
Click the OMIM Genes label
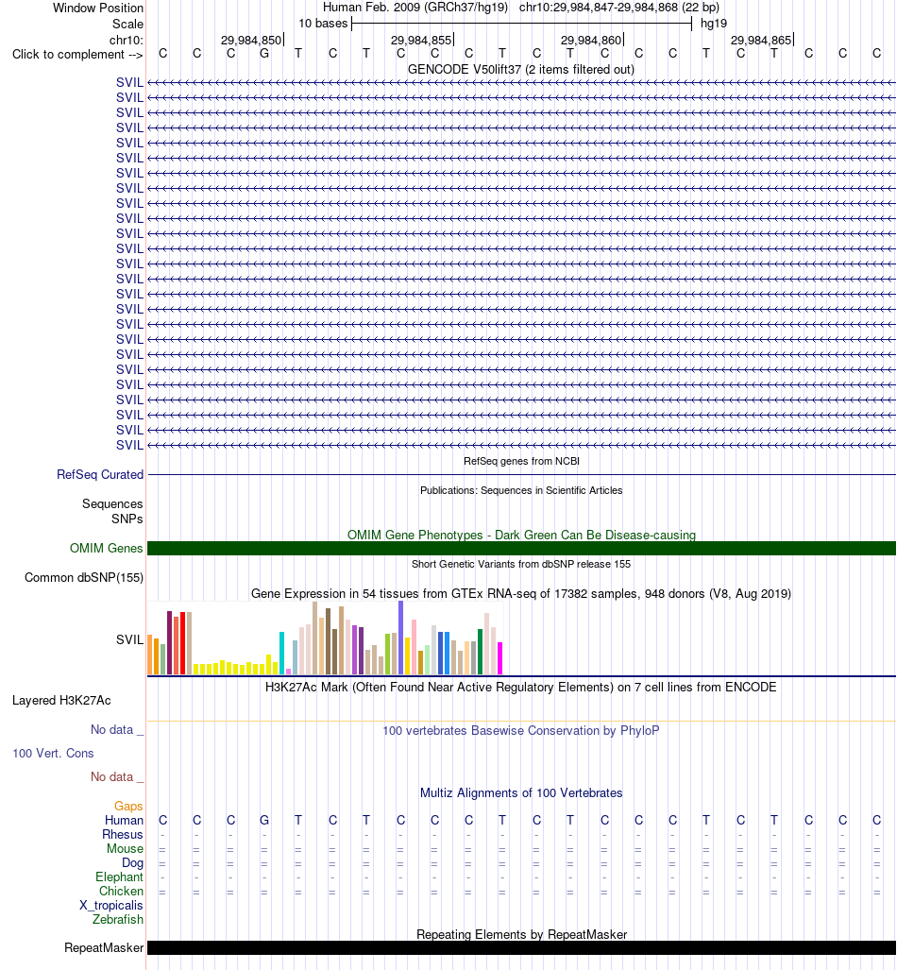[x=107, y=548]
